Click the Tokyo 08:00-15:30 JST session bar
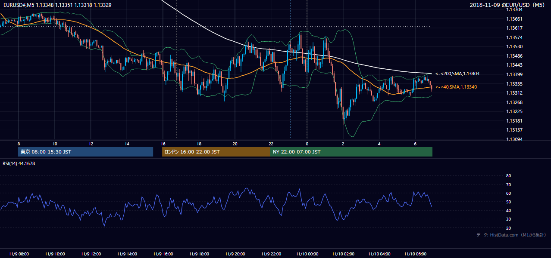Image resolution: width=551 pixels, height=258 pixels. (86, 152)
